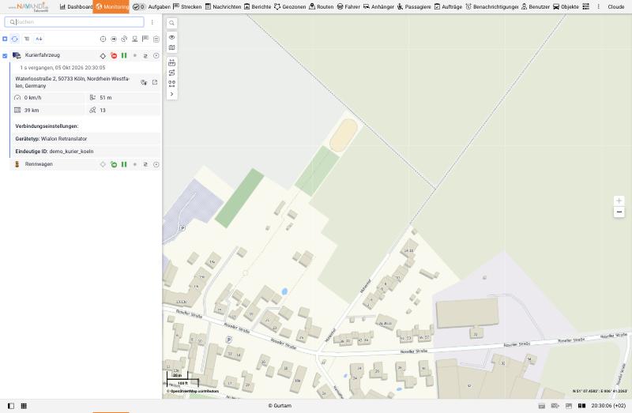Open more options circle for Rennwagen

[156, 164]
